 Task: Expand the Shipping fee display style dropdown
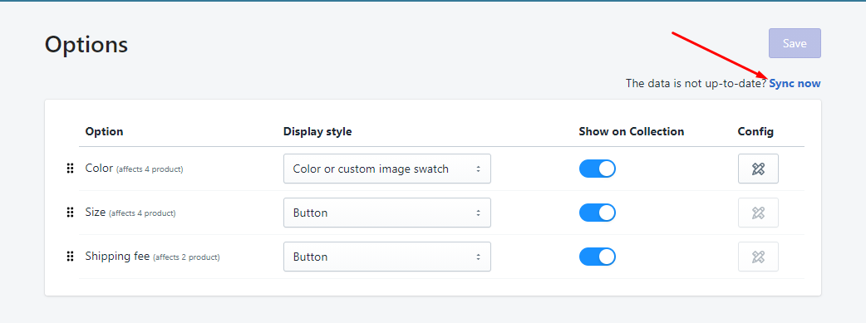point(387,257)
